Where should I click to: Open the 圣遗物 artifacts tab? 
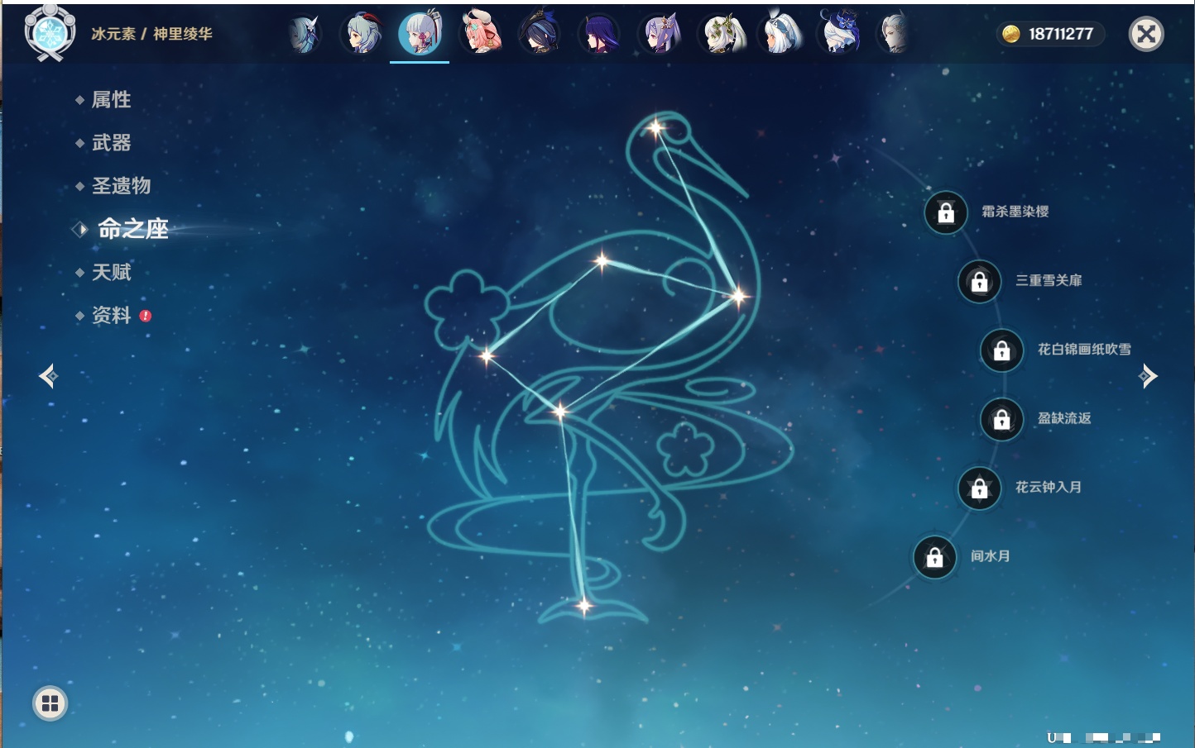(x=121, y=186)
